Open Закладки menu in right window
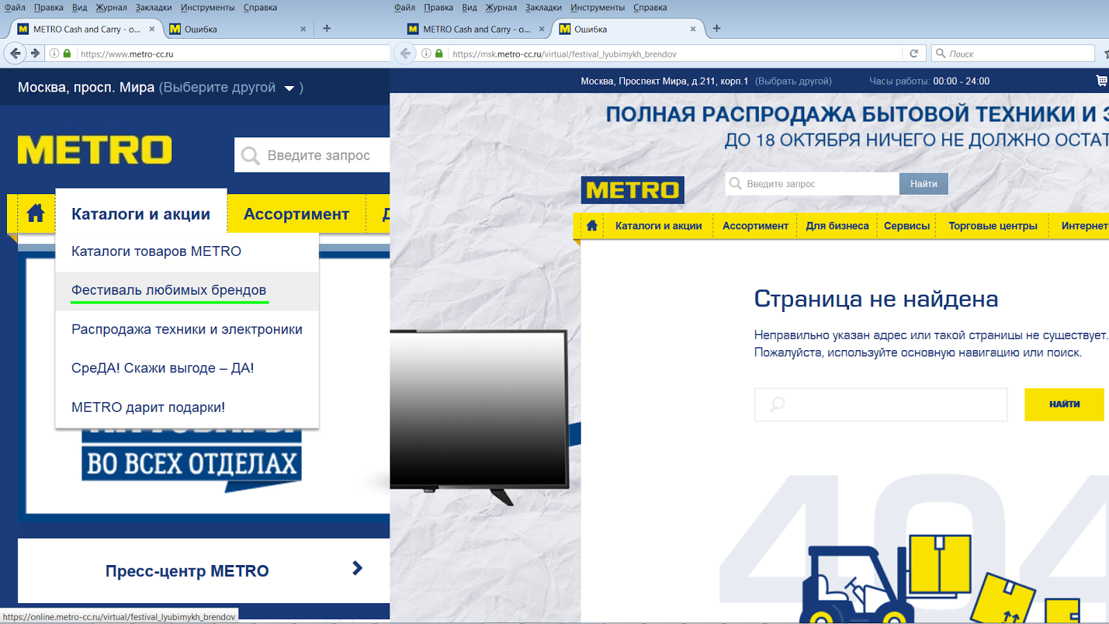 [x=543, y=8]
